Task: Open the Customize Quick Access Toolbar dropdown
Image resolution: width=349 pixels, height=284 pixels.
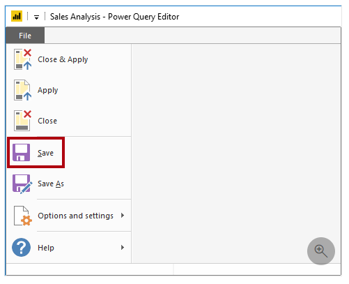Action: point(36,17)
